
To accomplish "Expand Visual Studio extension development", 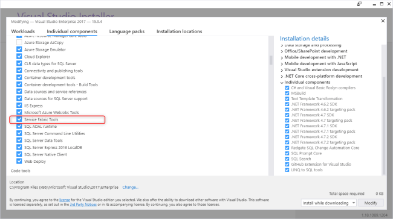I will 282,70.
